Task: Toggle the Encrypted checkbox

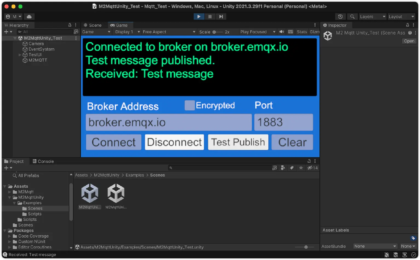Action: [189, 105]
